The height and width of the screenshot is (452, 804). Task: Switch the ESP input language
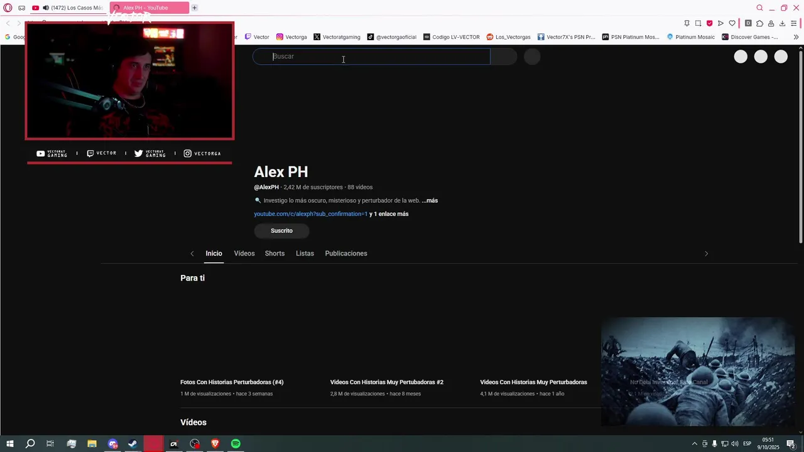tap(747, 444)
